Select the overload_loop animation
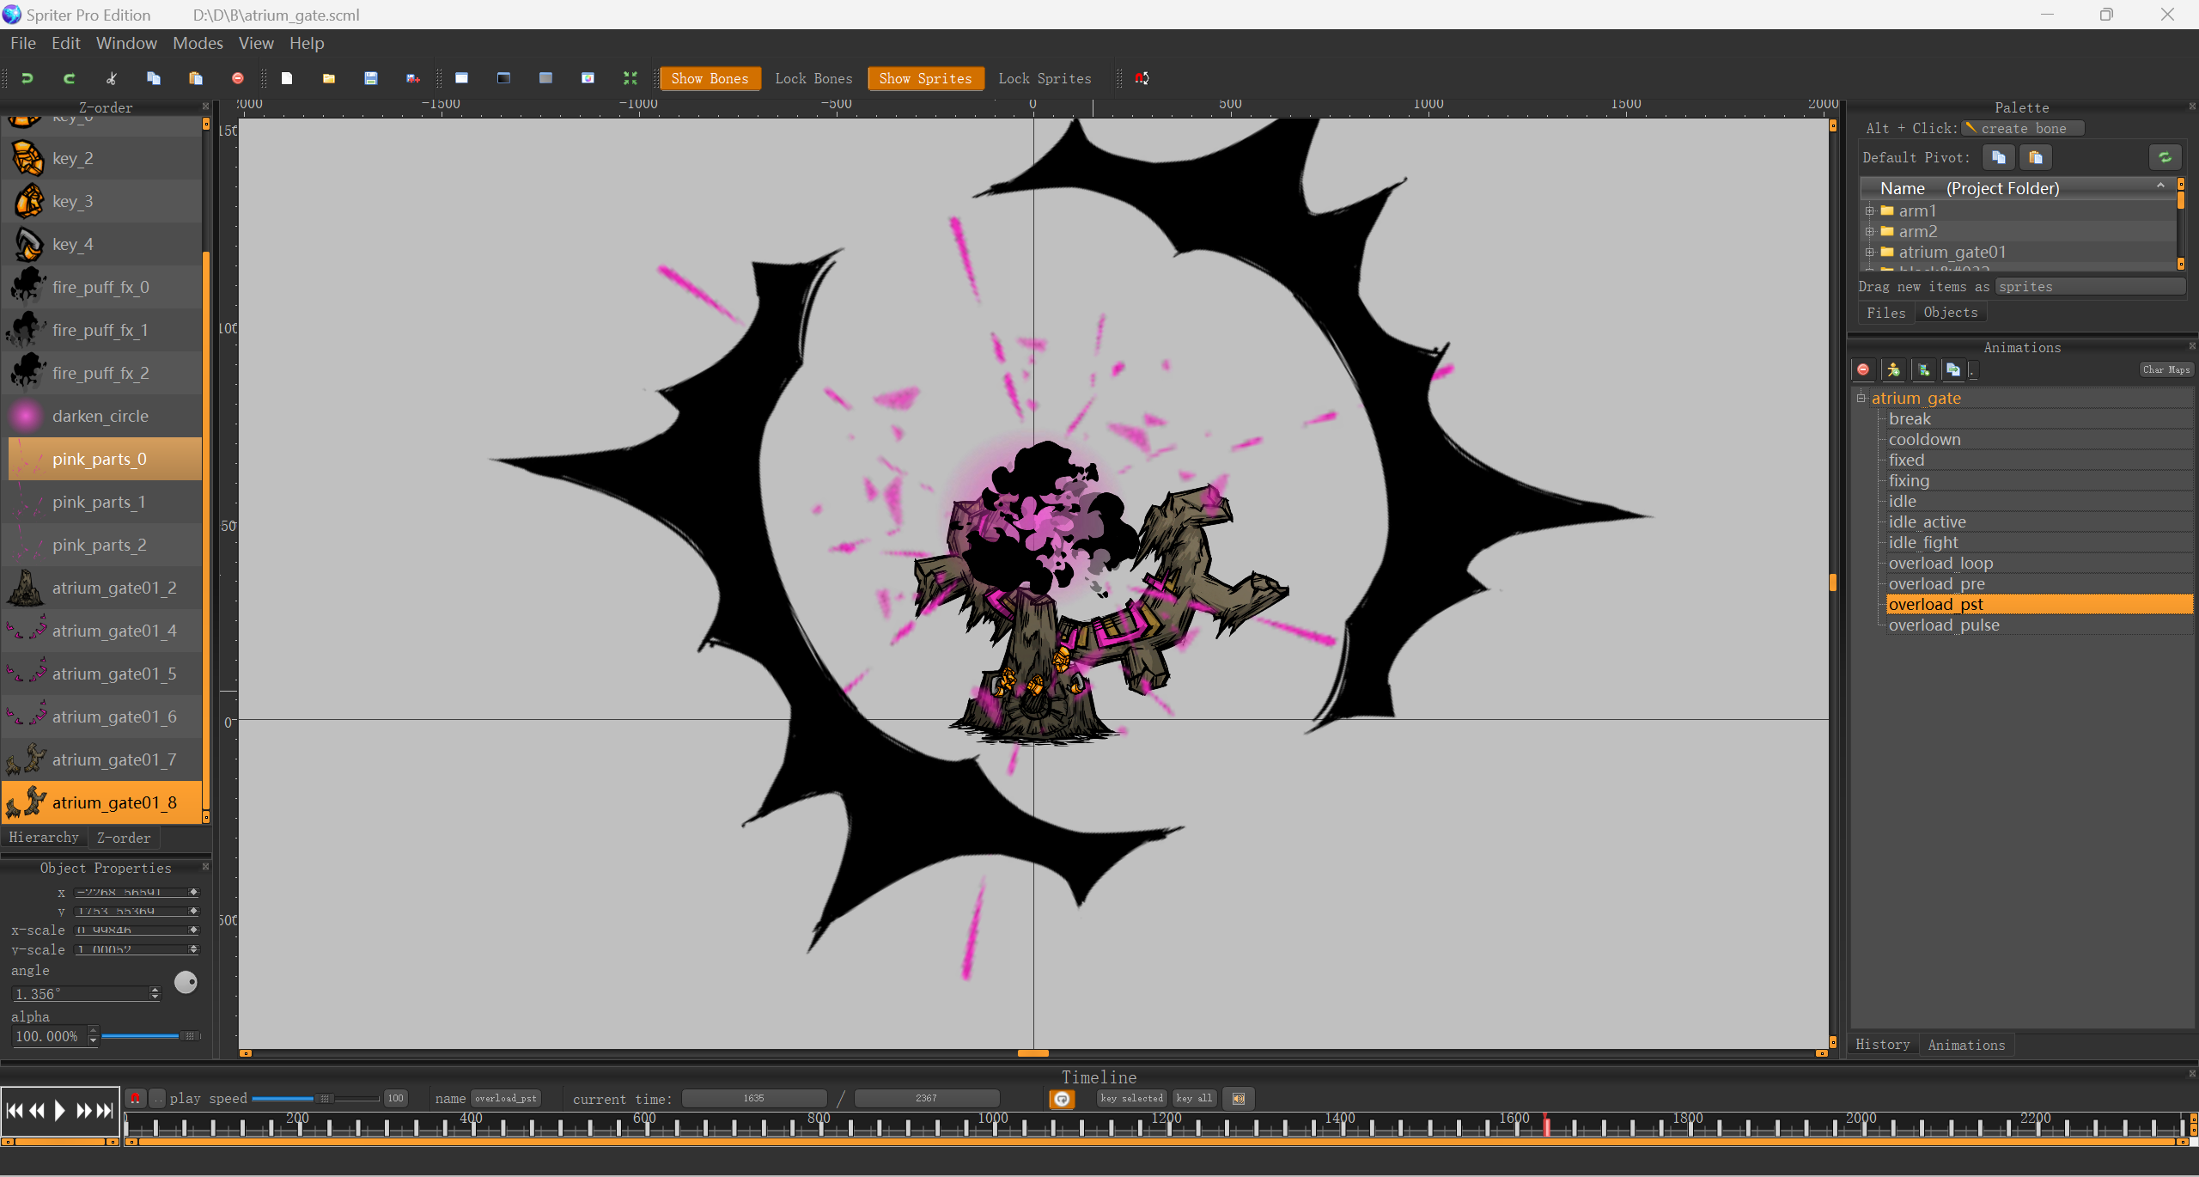The width and height of the screenshot is (2199, 1177). (1940, 564)
